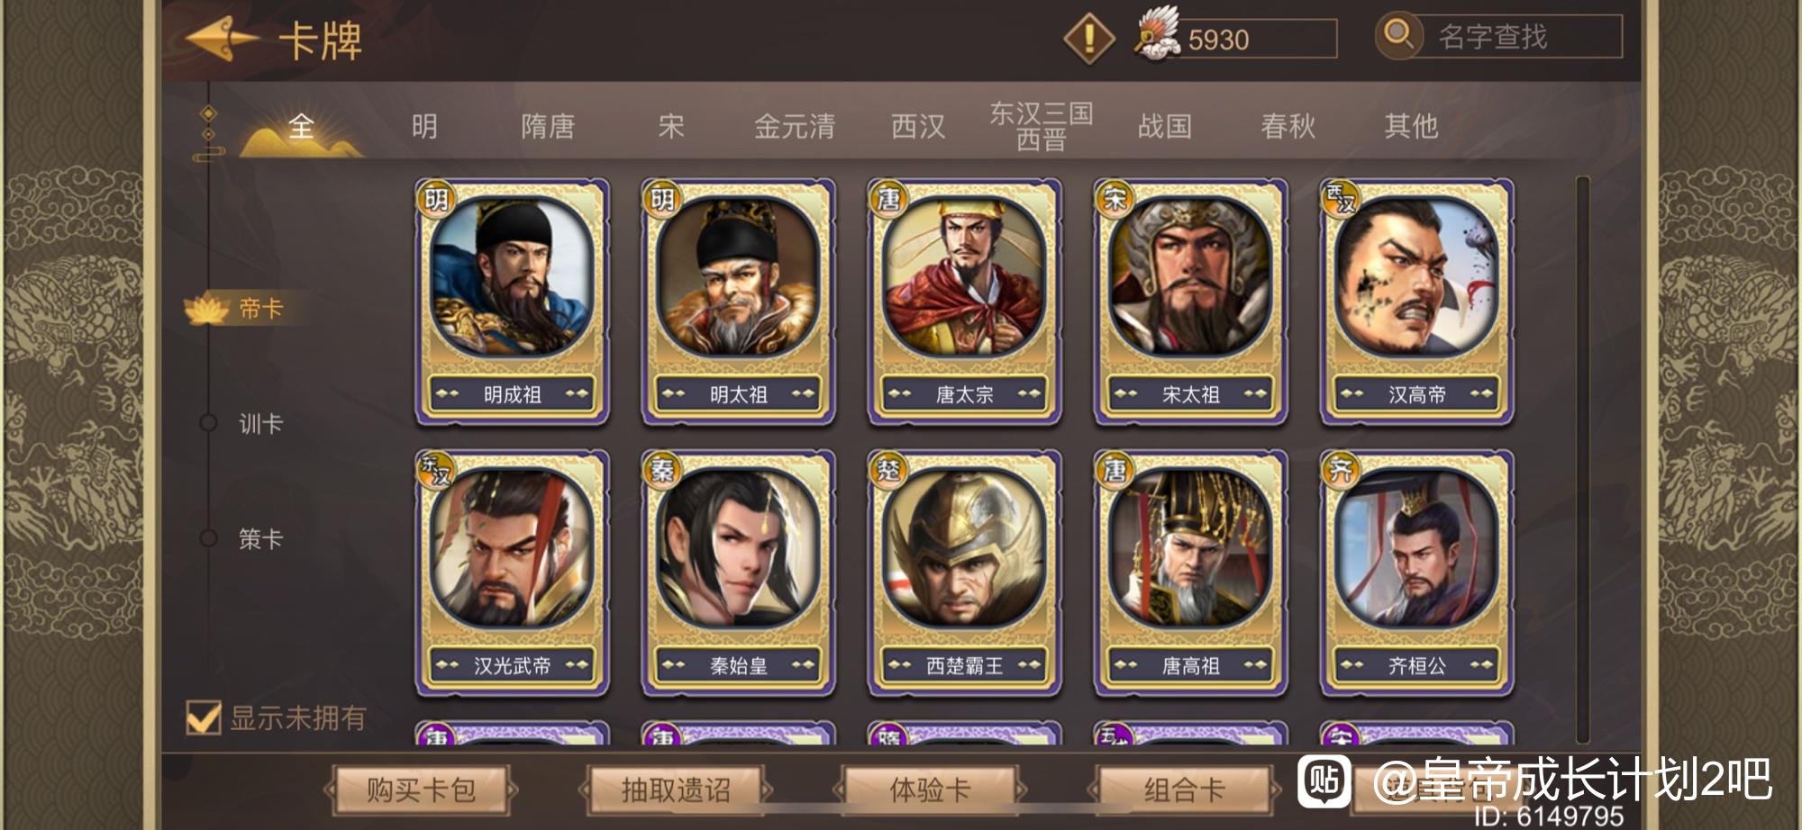Switch to the 东汉三国西晋 tab
This screenshot has width=1802, height=830.
pos(1042,126)
